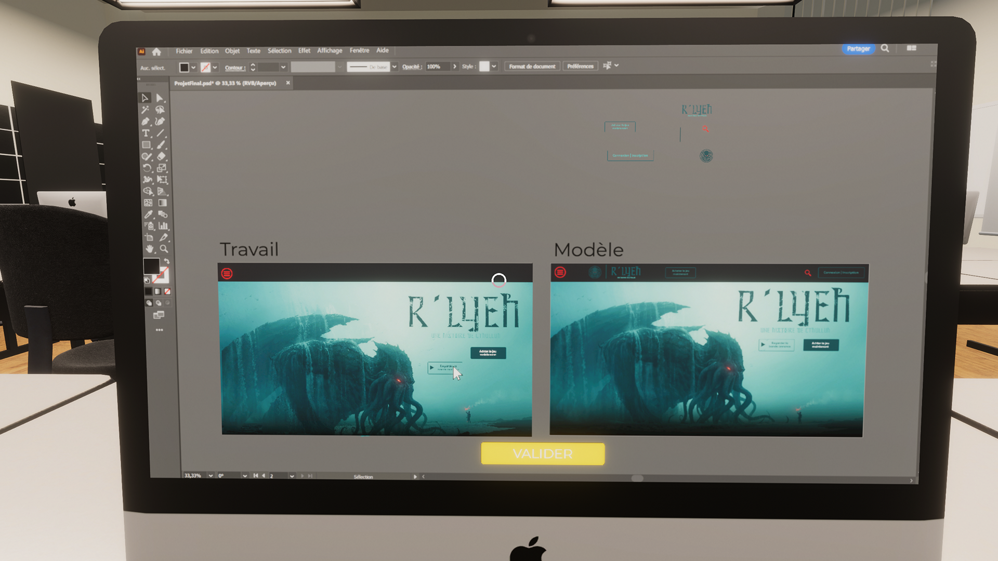This screenshot has width=998, height=561.
Task: Select the Artboard tool
Action: click(149, 237)
